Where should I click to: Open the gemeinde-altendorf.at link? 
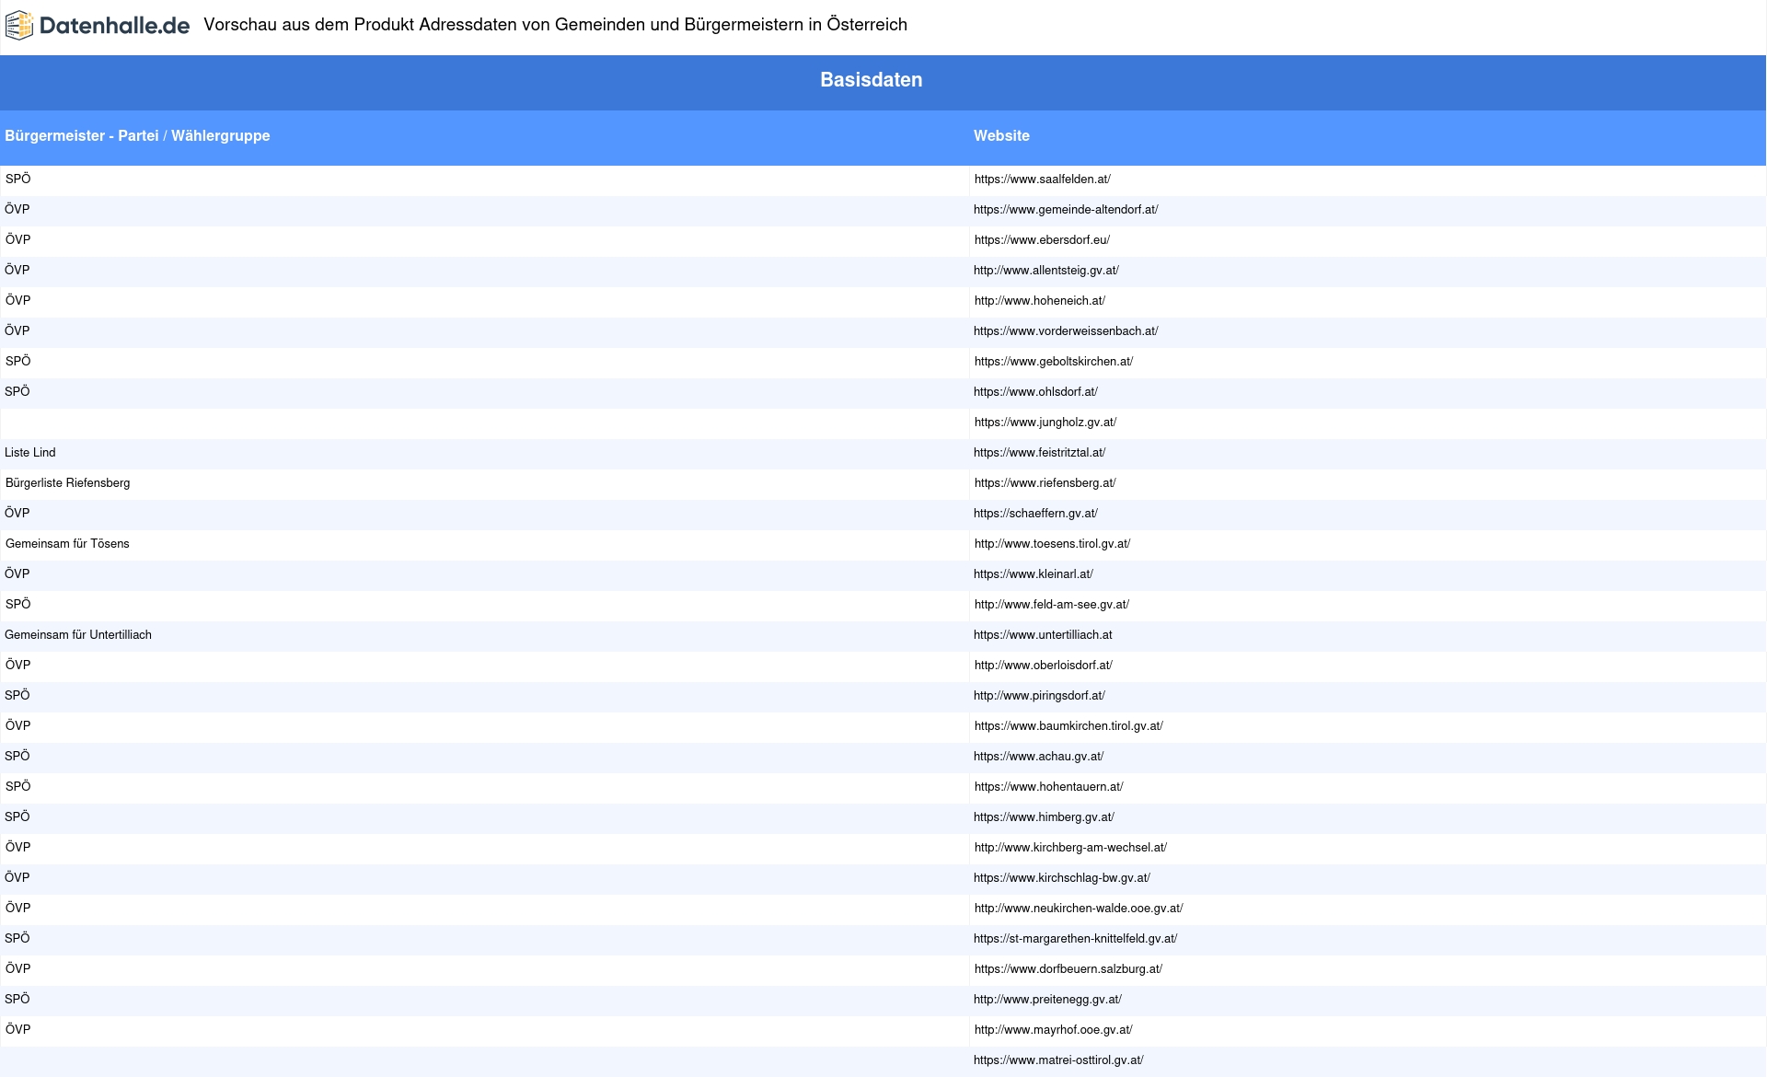pos(1066,210)
